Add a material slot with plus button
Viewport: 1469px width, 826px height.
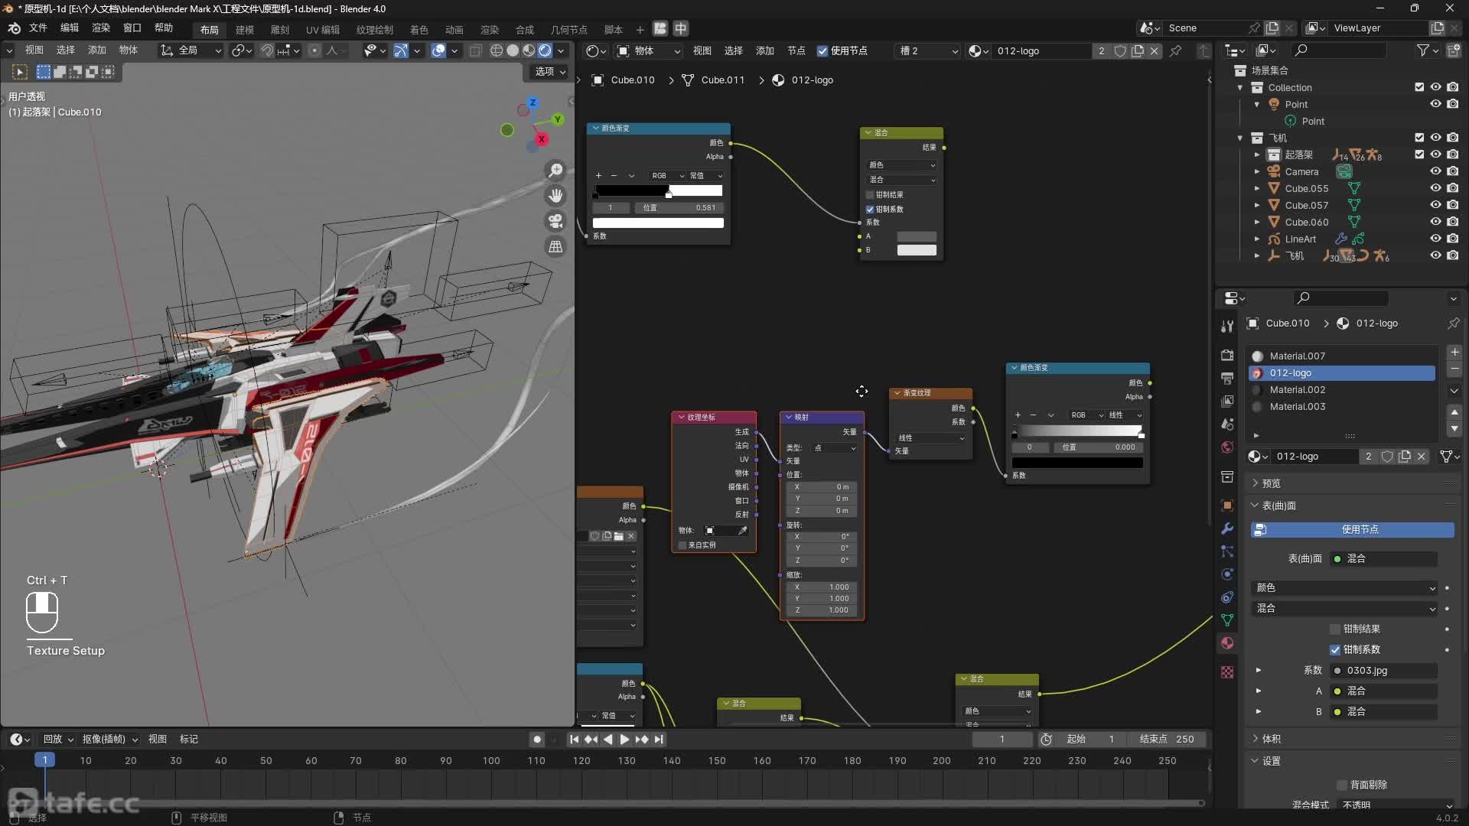(1454, 353)
